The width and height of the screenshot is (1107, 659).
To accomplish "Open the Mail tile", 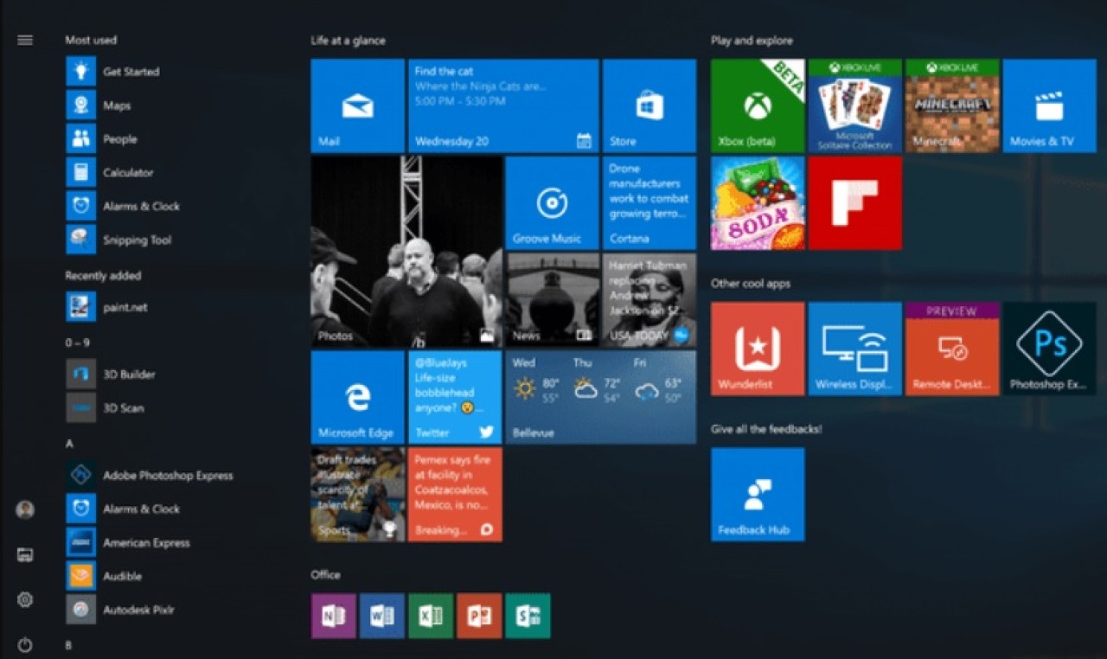I will (x=357, y=104).
